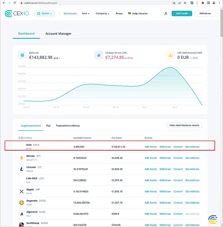Click the Algorand coin icon
223x227 pixels.
[x=22, y=214]
